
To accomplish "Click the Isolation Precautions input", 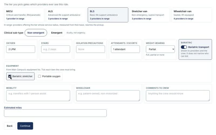I will 90,49.
